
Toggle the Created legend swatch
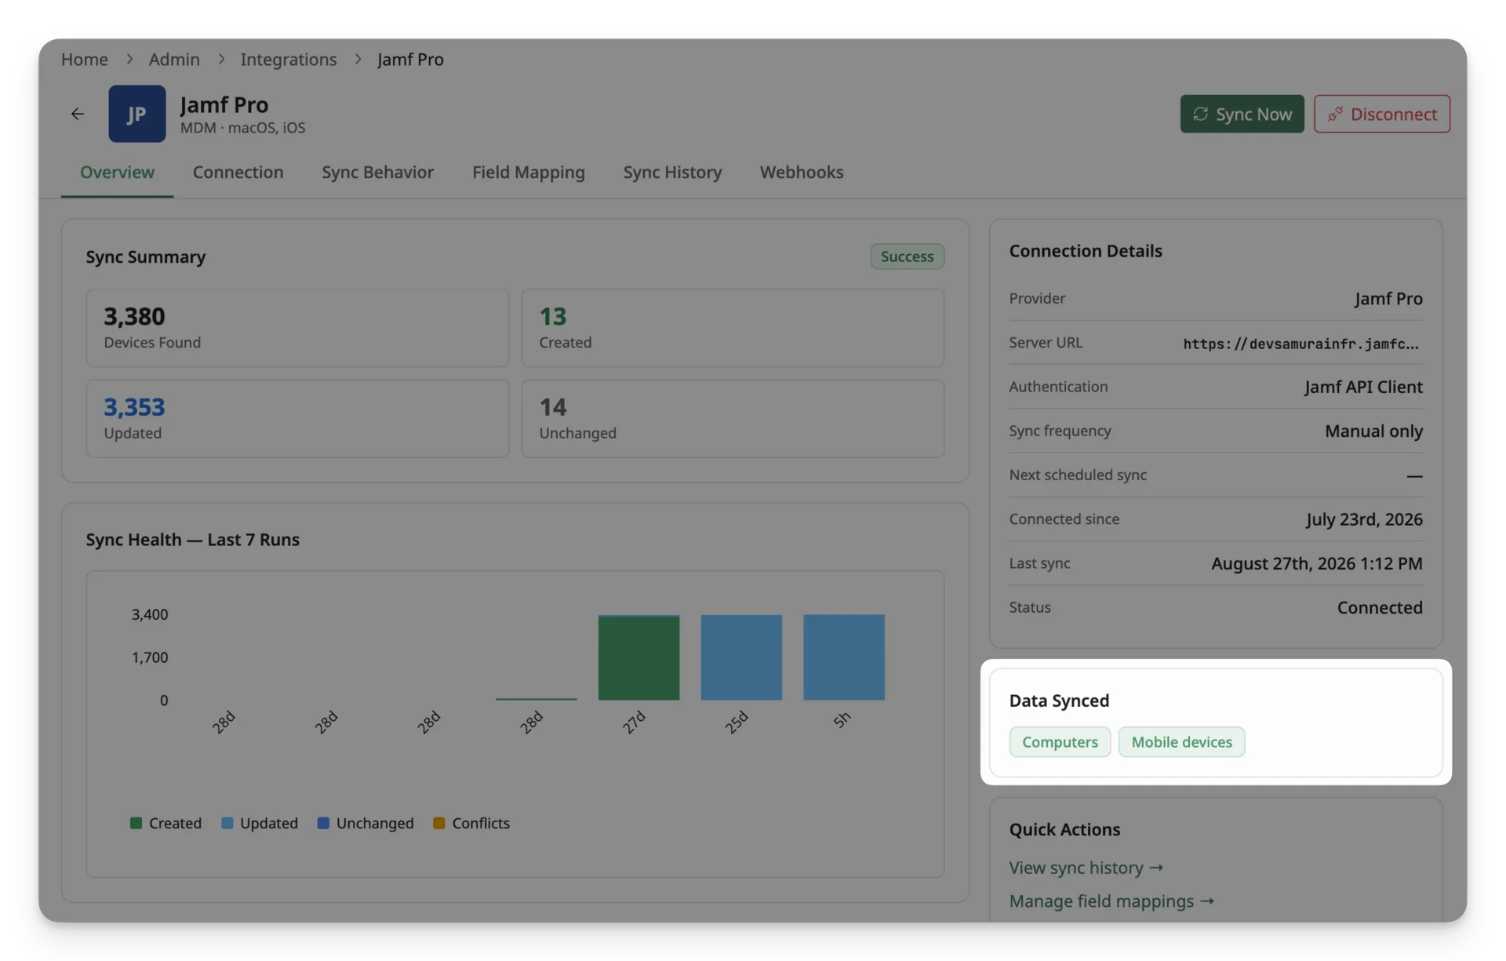click(x=136, y=823)
